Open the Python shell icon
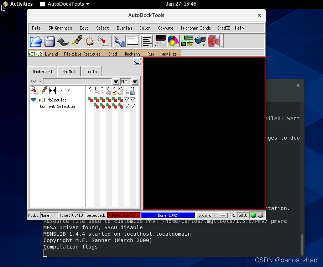 coord(133,41)
